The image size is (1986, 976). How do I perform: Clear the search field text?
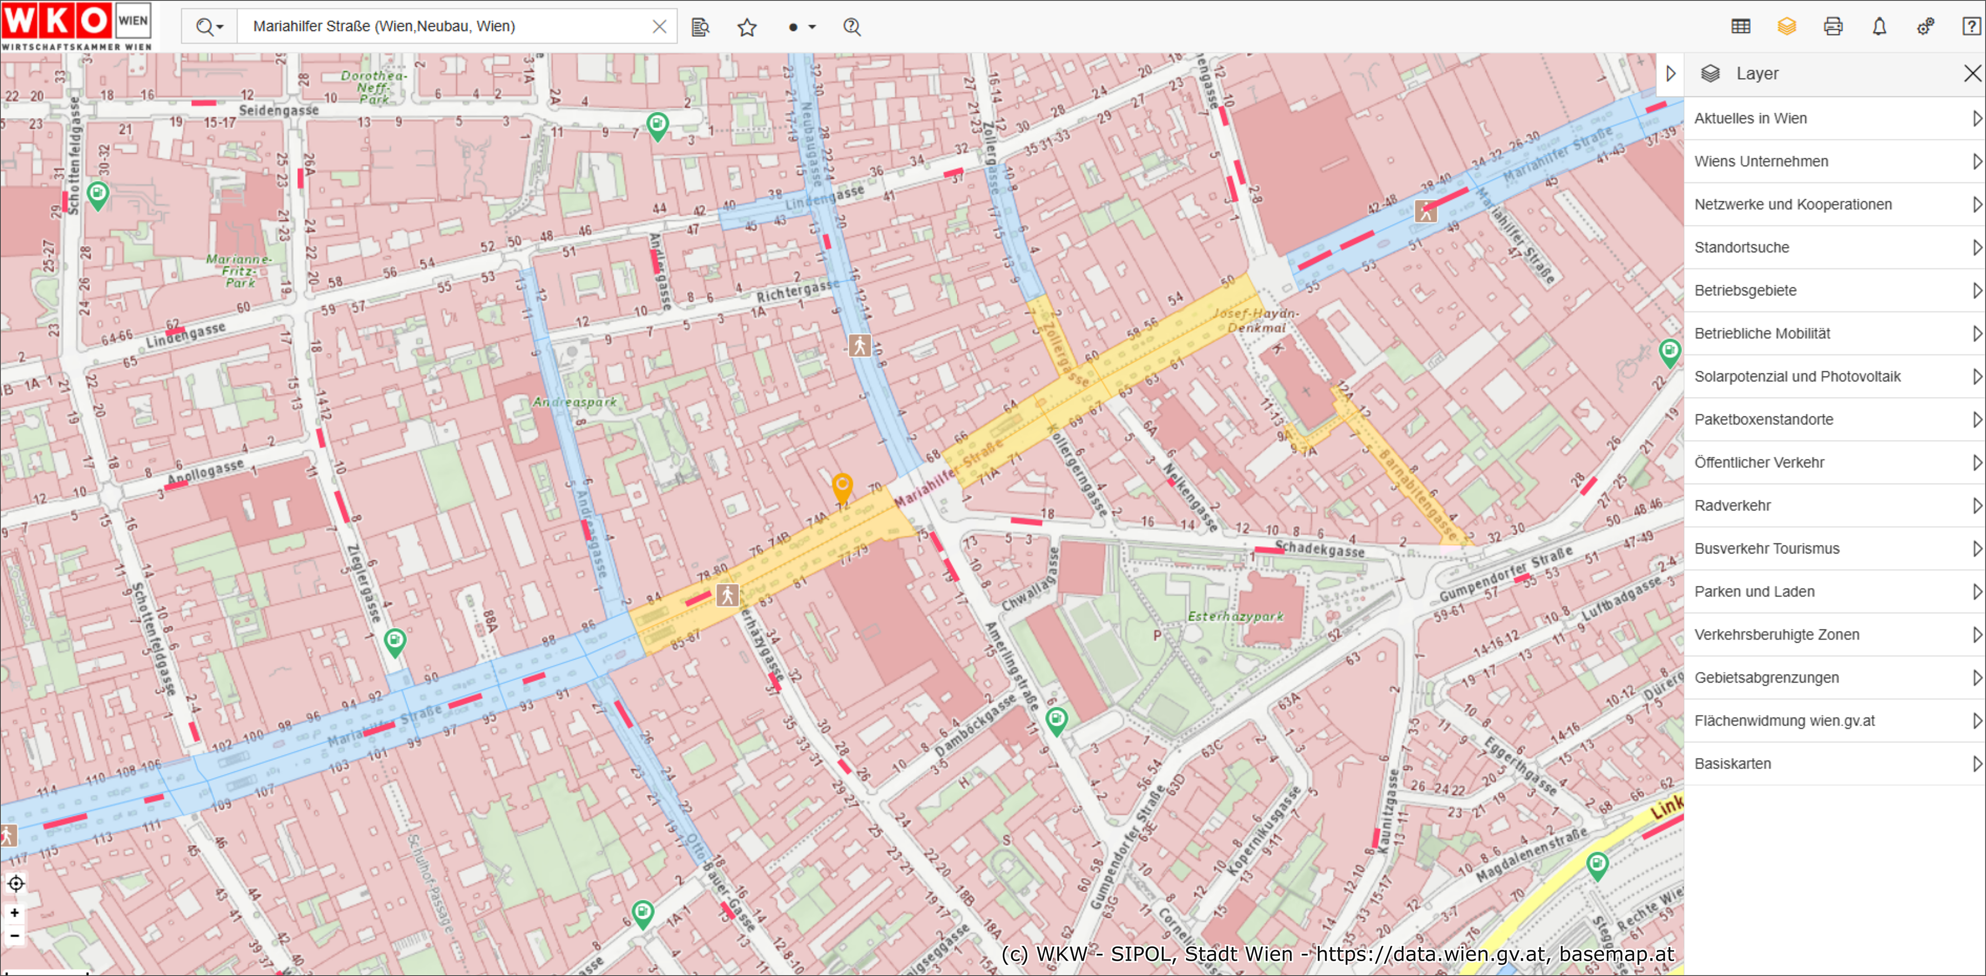[659, 27]
